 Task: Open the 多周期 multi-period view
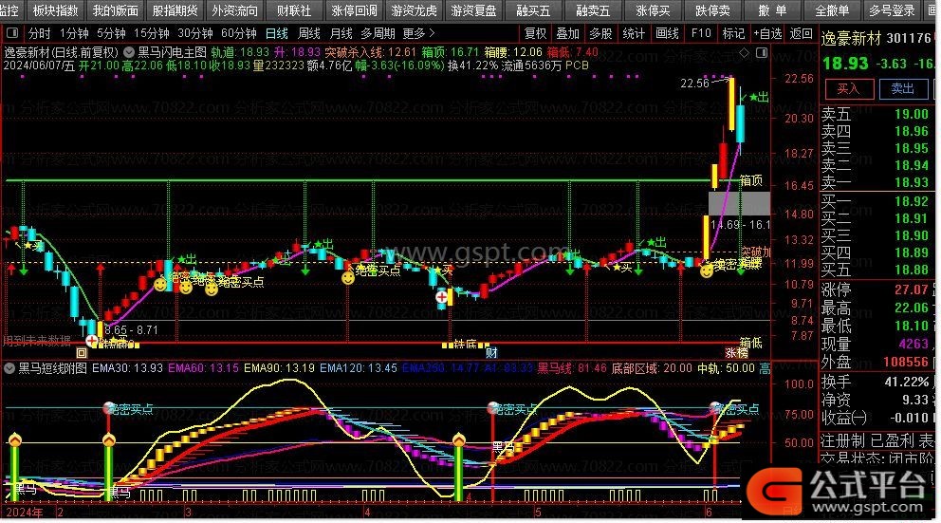[378, 33]
